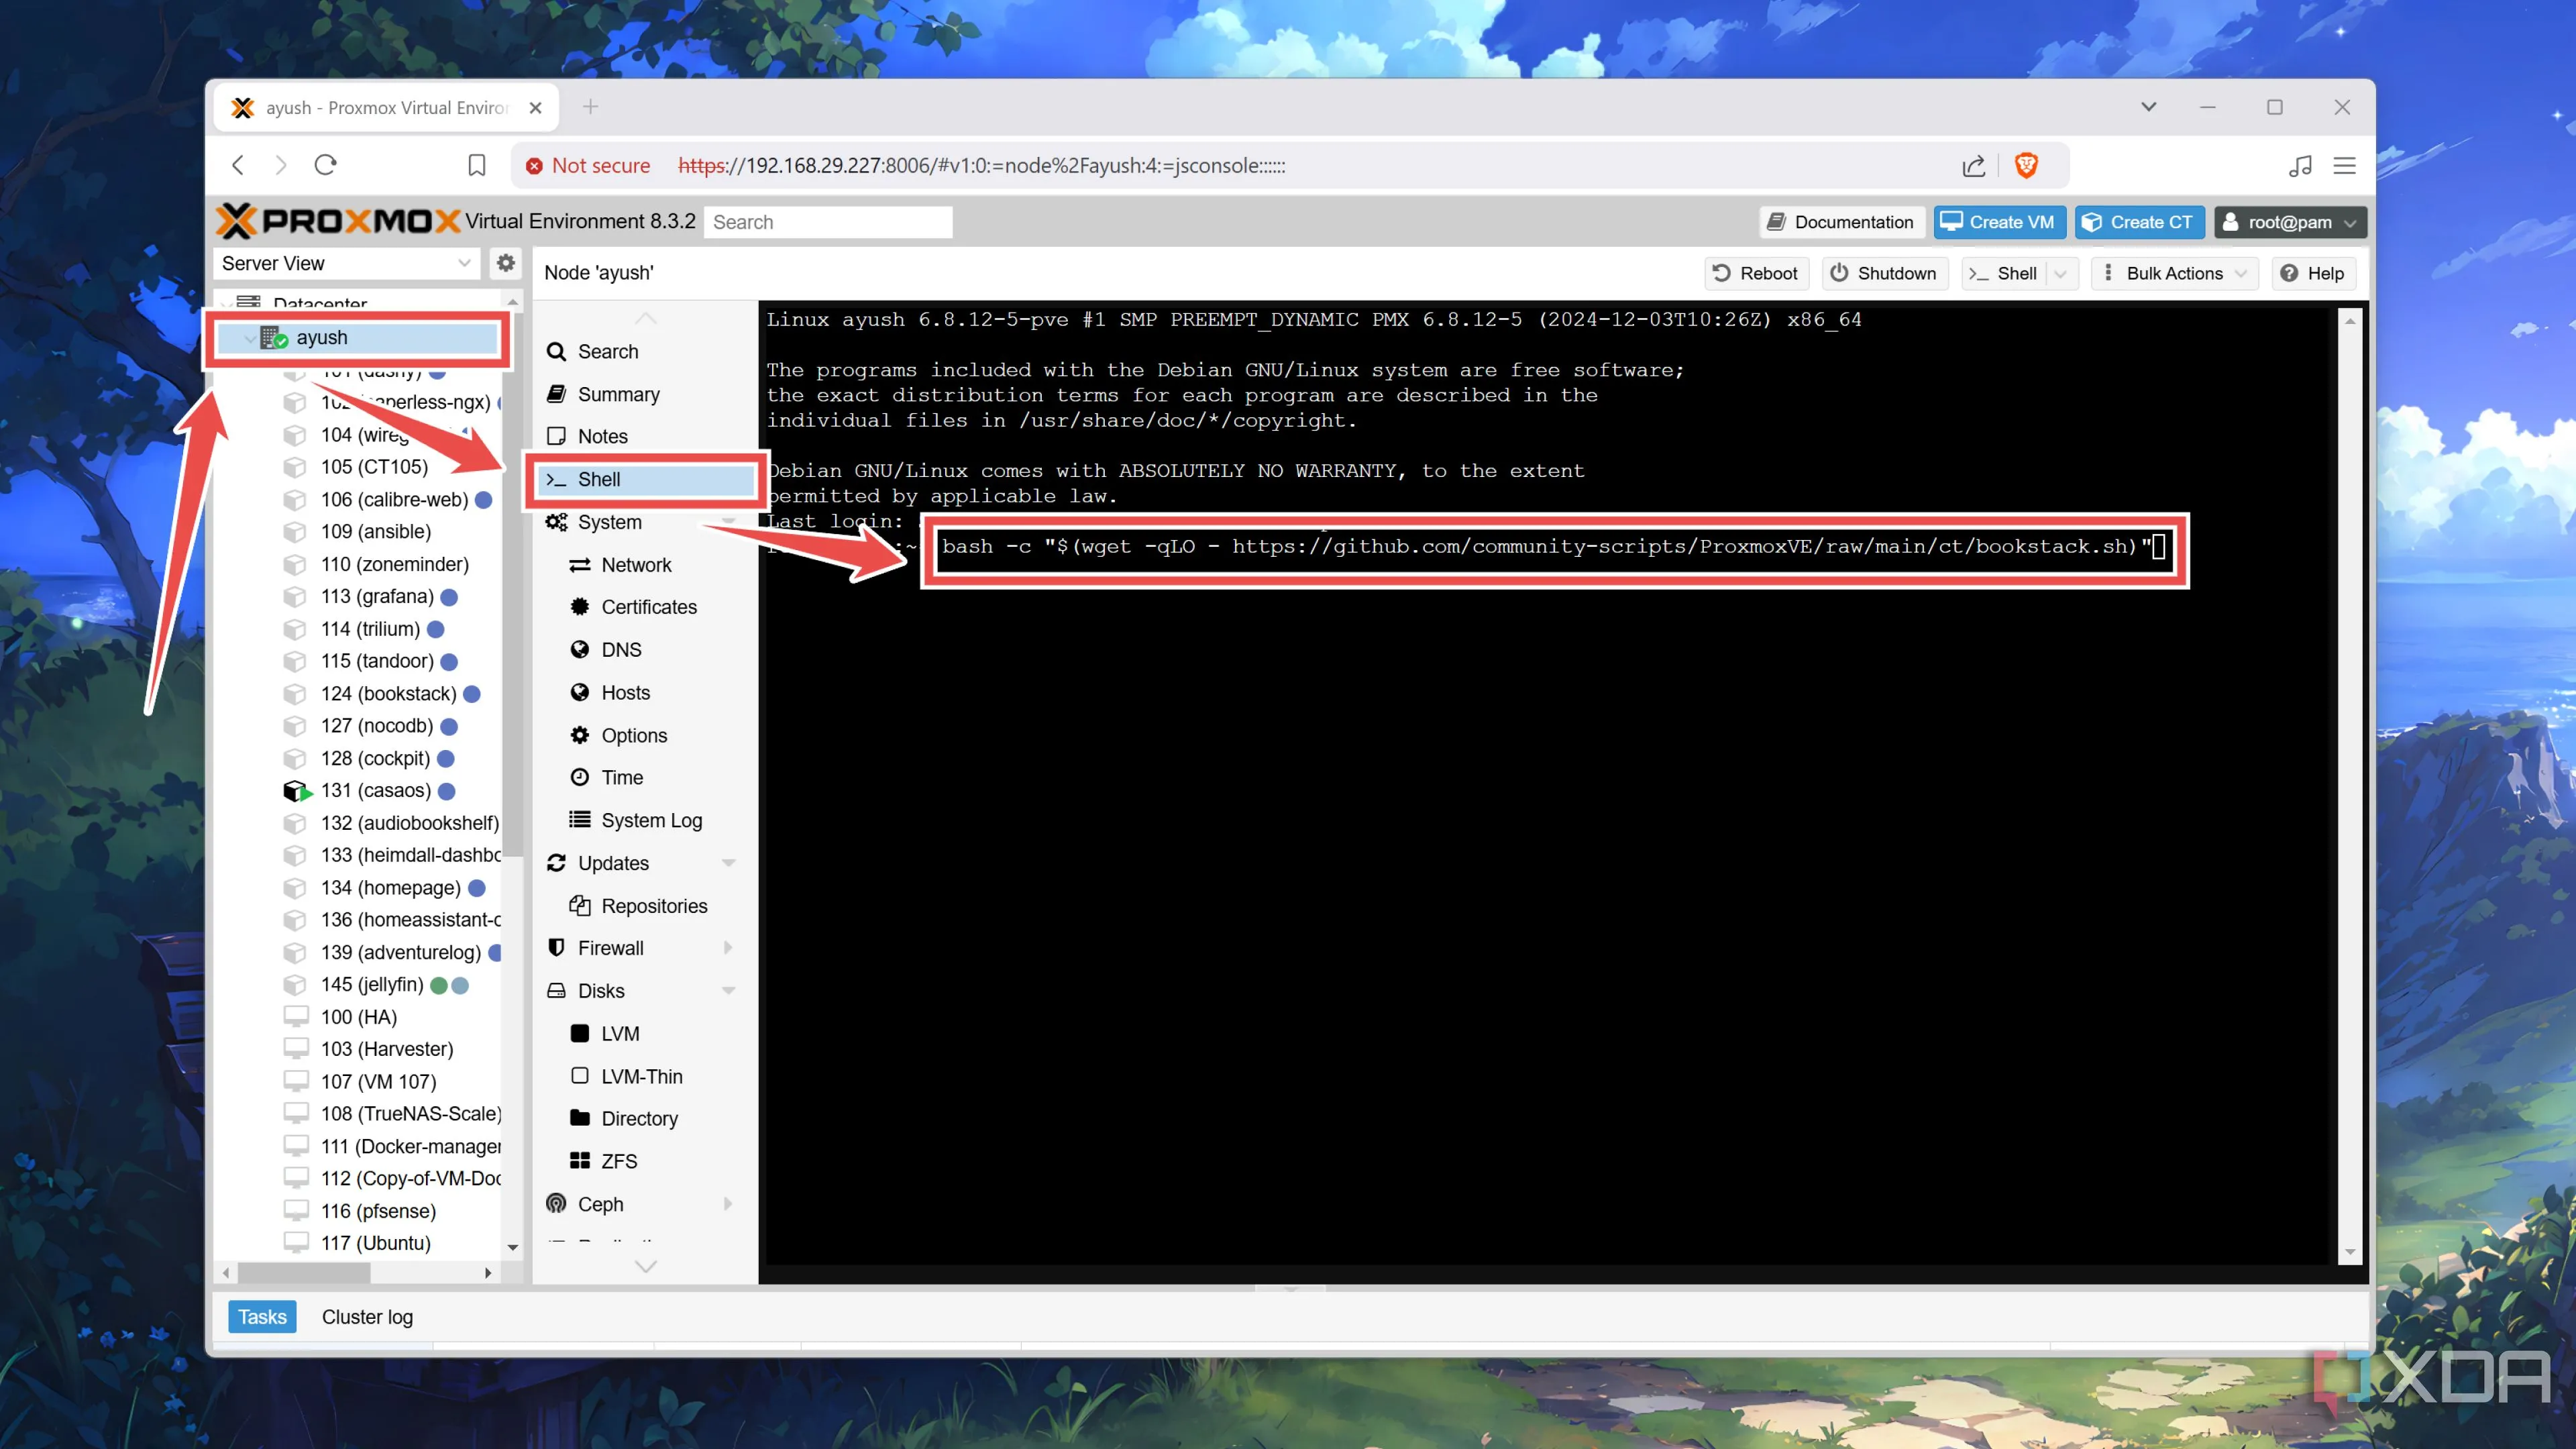Select 131 (casaos) running container

375,790
